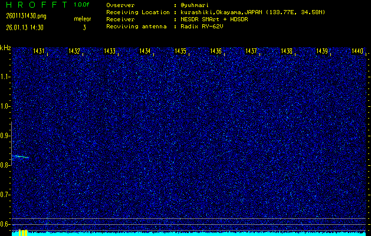Click the 1440 time marker
This screenshot has height=236, width=371.
coord(357,51)
